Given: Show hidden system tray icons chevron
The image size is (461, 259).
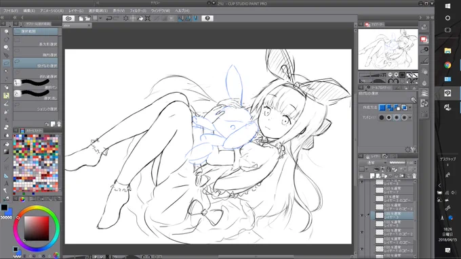Looking at the screenshot, I should tap(439, 185).
